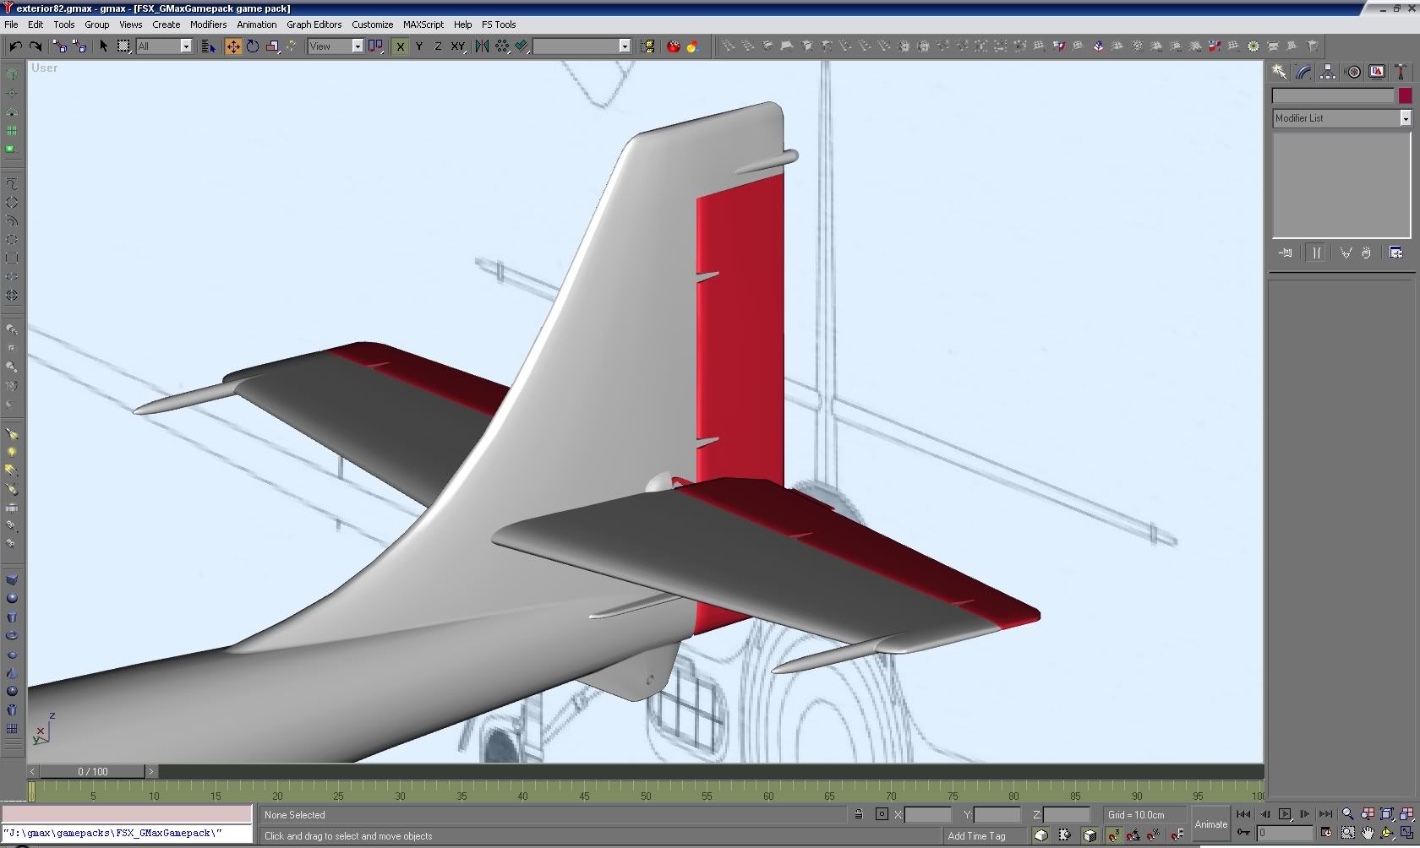
Task: Click the Undo arrow in toolbar
Action: (15, 46)
